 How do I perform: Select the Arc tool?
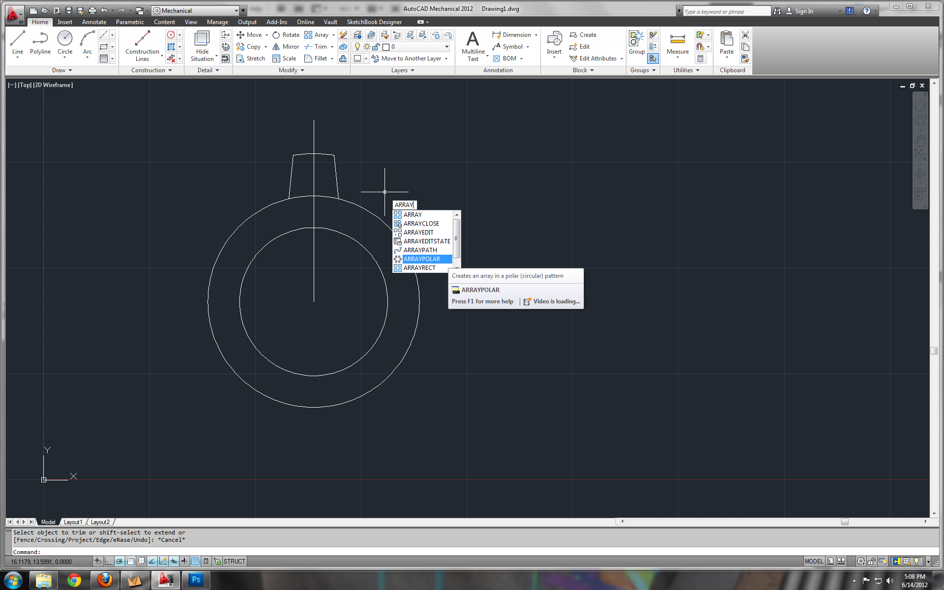tap(87, 43)
